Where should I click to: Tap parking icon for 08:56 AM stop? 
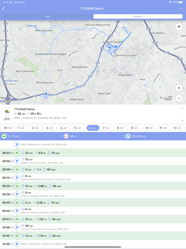click(x=17, y=161)
